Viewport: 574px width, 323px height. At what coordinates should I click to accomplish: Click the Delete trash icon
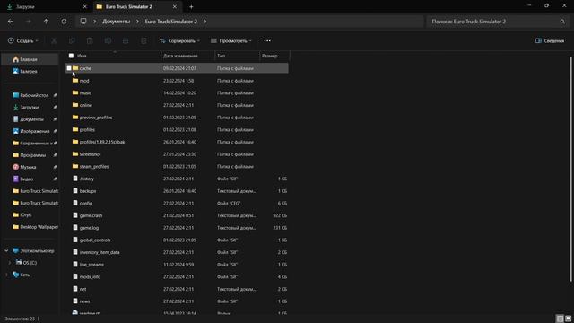(143, 40)
